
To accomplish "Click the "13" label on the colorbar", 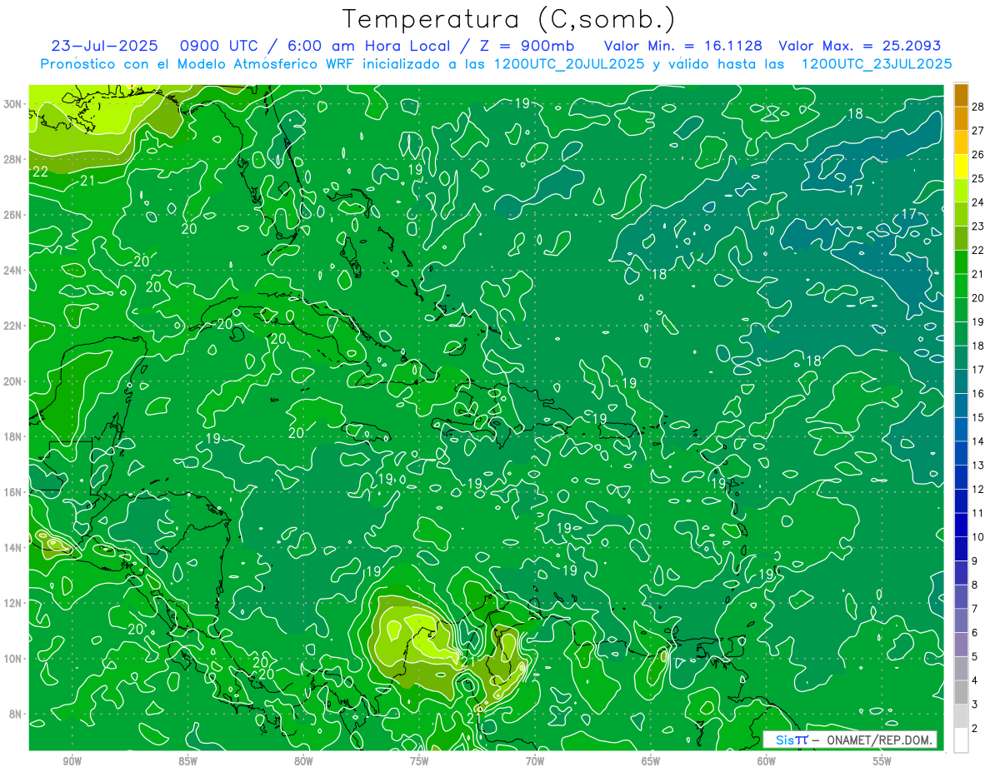I will pyautogui.click(x=978, y=465).
